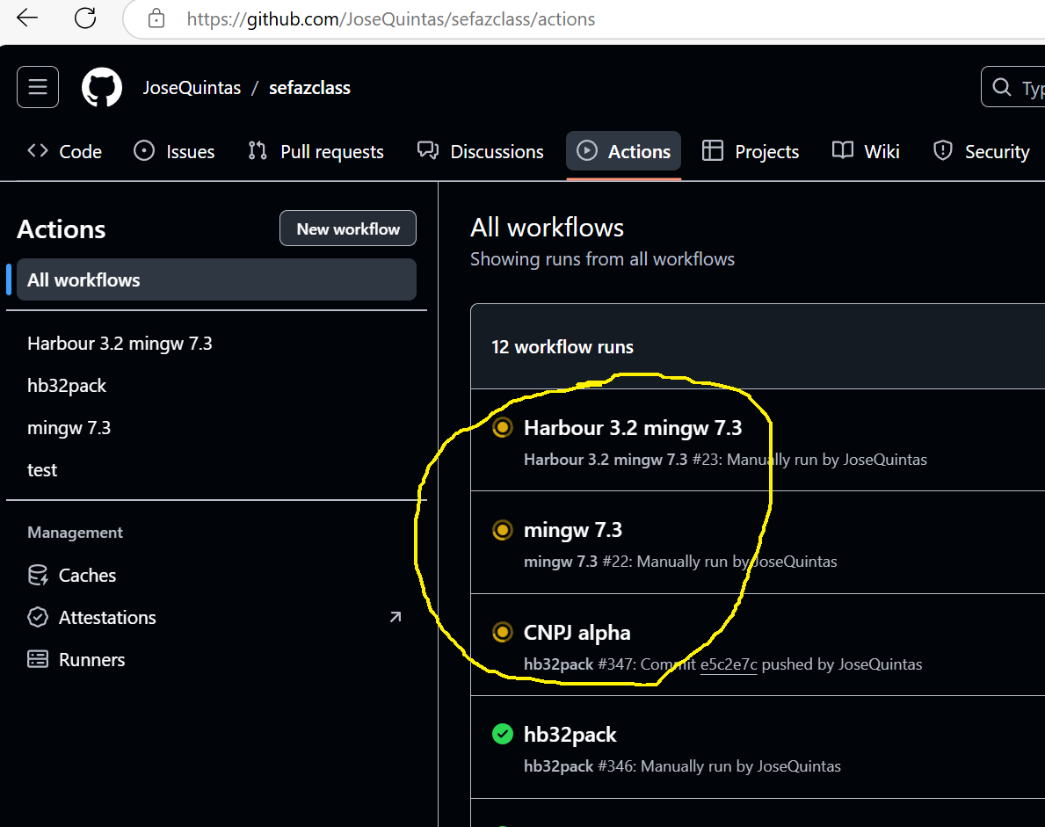The width and height of the screenshot is (1045, 827).
Task: Click the external arrow beside Attestations
Action: pyautogui.click(x=396, y=617)
